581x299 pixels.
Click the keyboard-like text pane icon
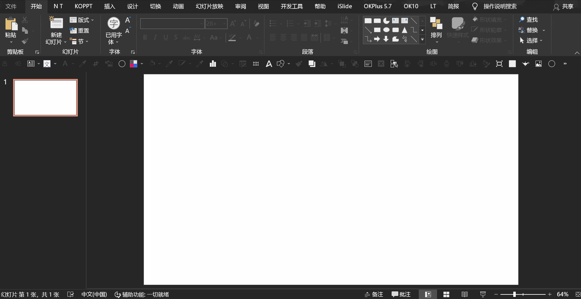point(368,64)
